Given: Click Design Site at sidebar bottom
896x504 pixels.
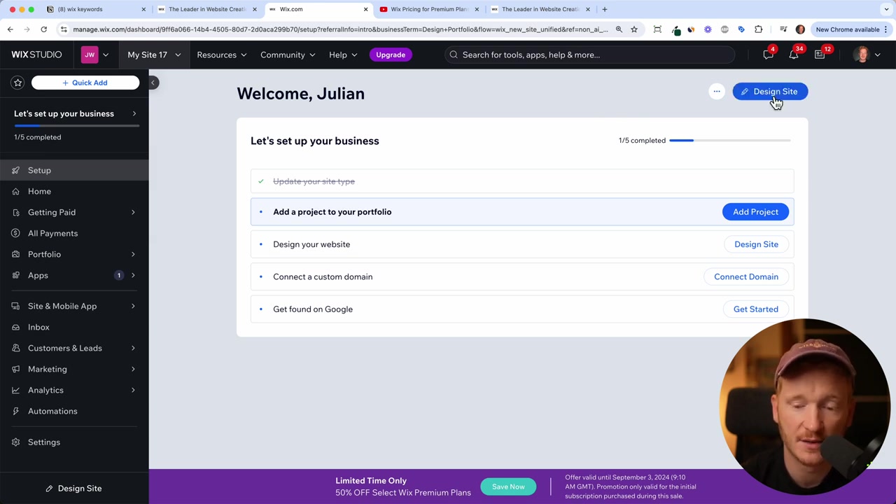Looking at the screenshot, I should click(x=73, y=488).
